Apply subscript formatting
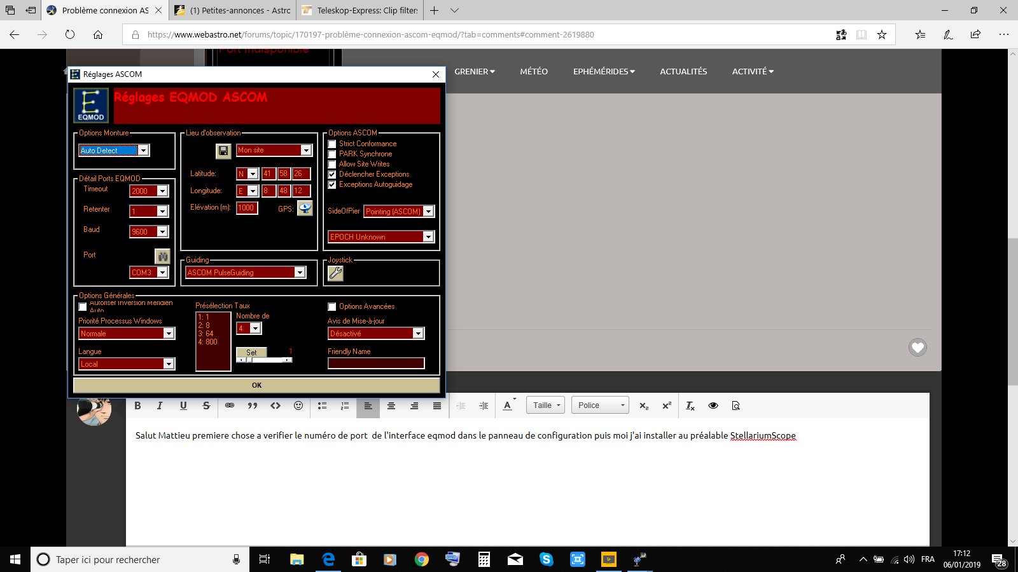 tap(644, 405)
